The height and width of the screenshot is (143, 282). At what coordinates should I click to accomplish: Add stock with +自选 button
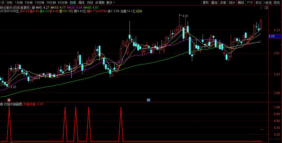coord(268,3)
